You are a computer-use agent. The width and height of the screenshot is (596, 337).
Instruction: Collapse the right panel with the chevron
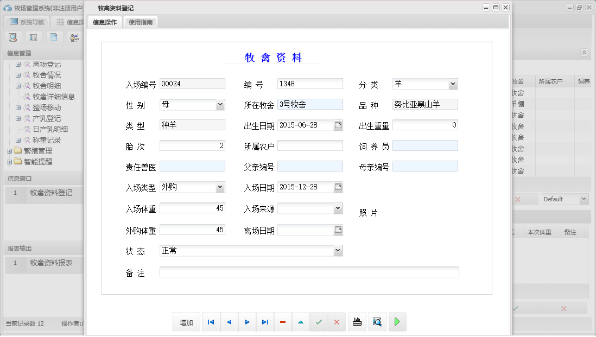(584, 53)
